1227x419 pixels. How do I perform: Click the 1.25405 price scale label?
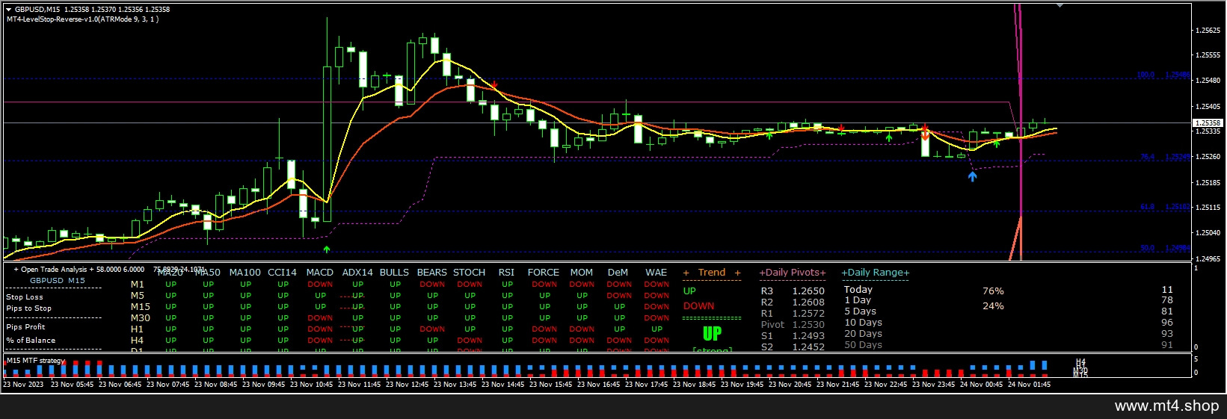tap(1208, 106)
